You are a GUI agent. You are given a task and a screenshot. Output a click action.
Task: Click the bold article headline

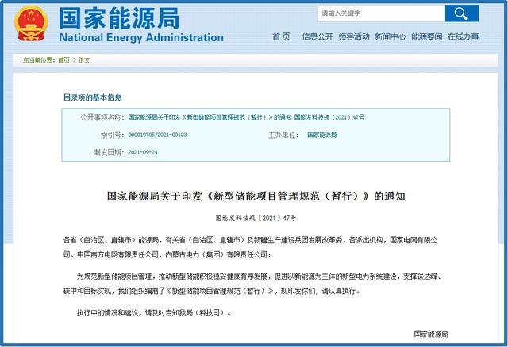click(254, 195)
